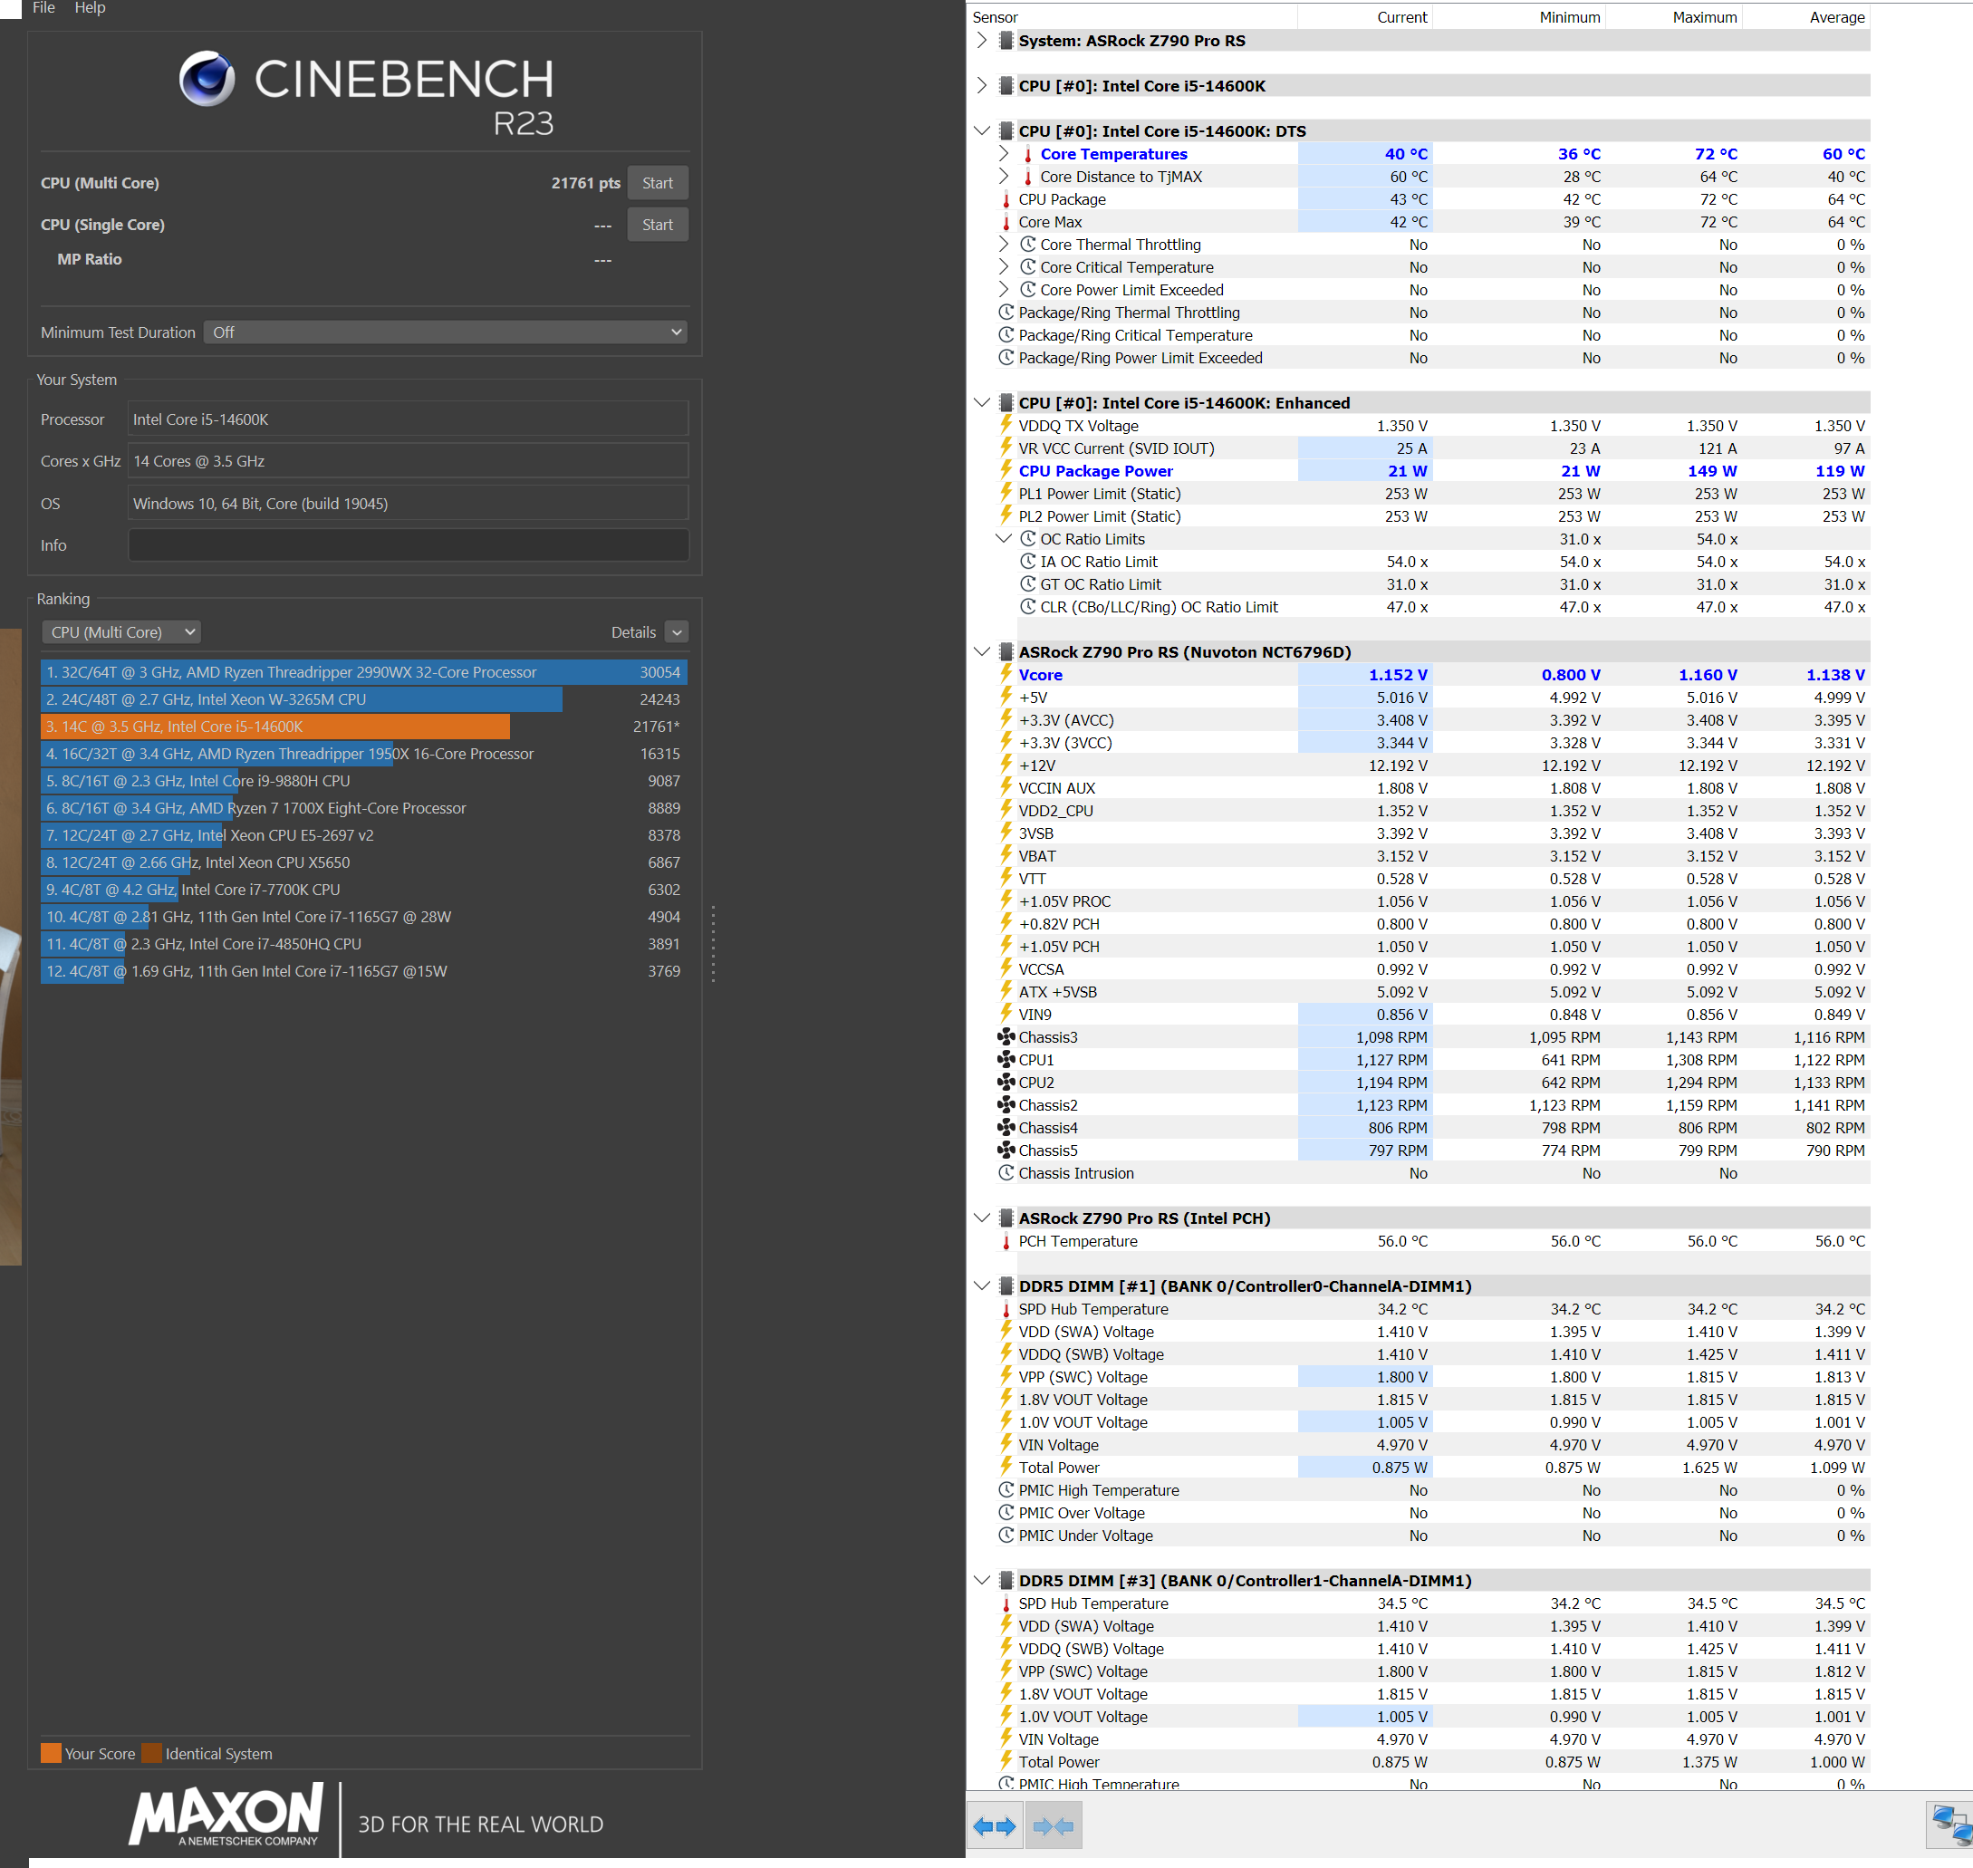Viewport: 1973px width, 1868px height.
Task: Open the Details dropdown arrow
Action: pos(677,632)
